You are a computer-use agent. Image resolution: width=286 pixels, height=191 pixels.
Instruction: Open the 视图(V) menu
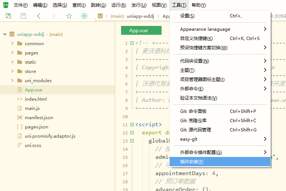point(159,5)
